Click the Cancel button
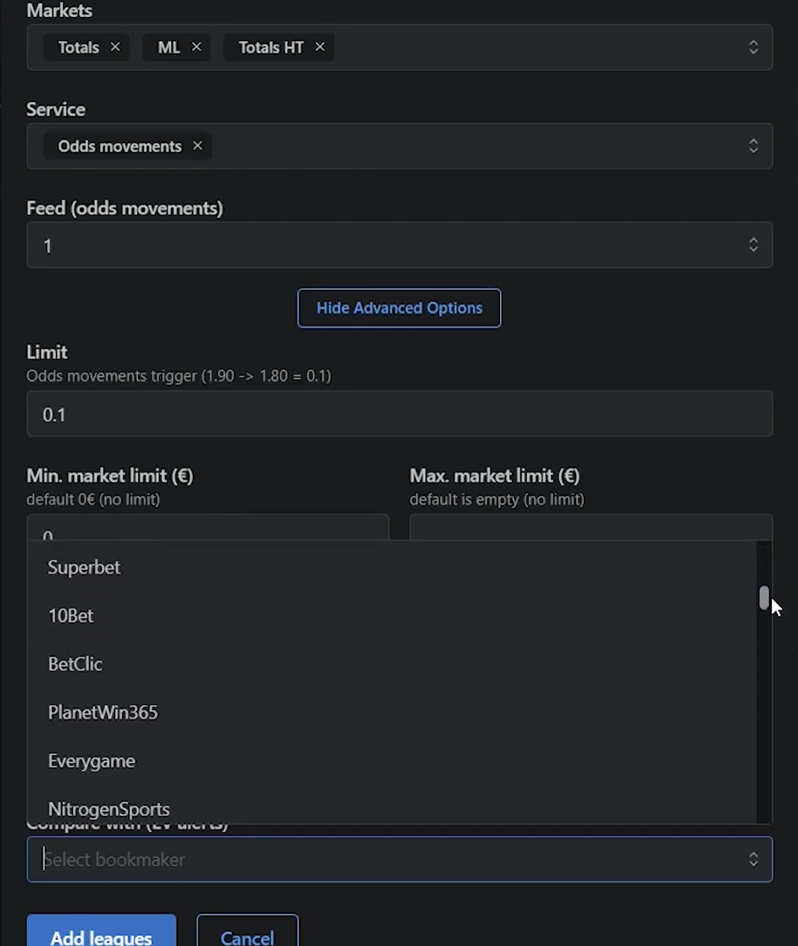 (x=247, y=931)
